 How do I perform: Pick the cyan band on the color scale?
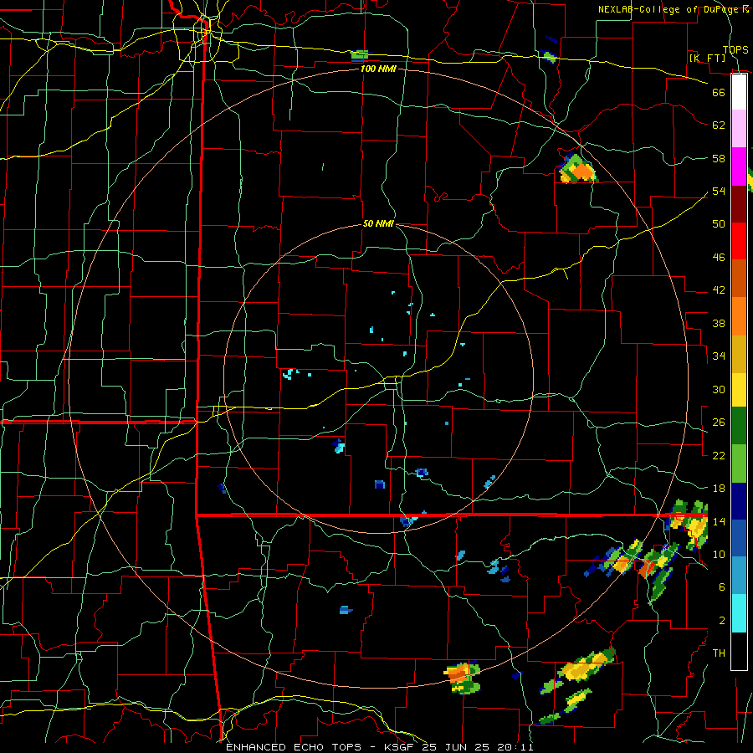(x=739, y=613)
